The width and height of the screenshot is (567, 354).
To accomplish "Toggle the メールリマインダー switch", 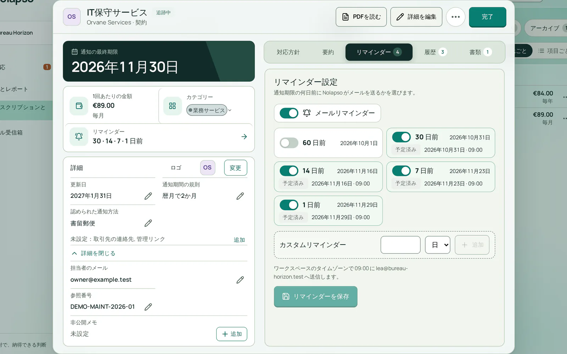I will pos(289,113).
